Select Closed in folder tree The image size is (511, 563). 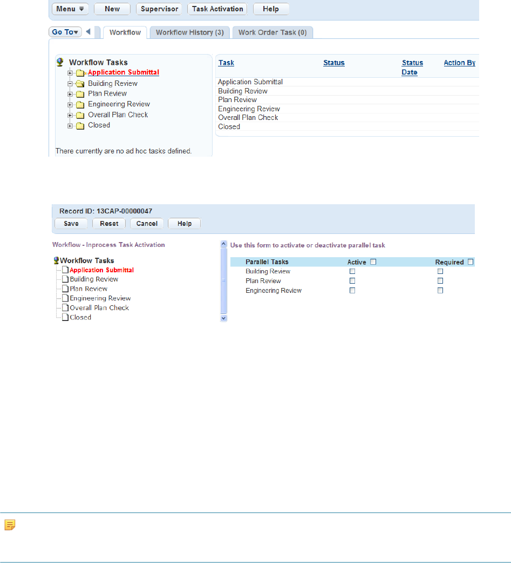(x=99, y=125)
